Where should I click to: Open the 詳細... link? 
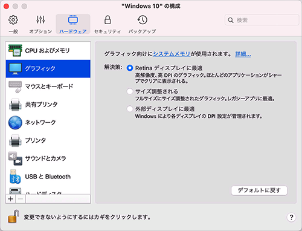(243, 54)
